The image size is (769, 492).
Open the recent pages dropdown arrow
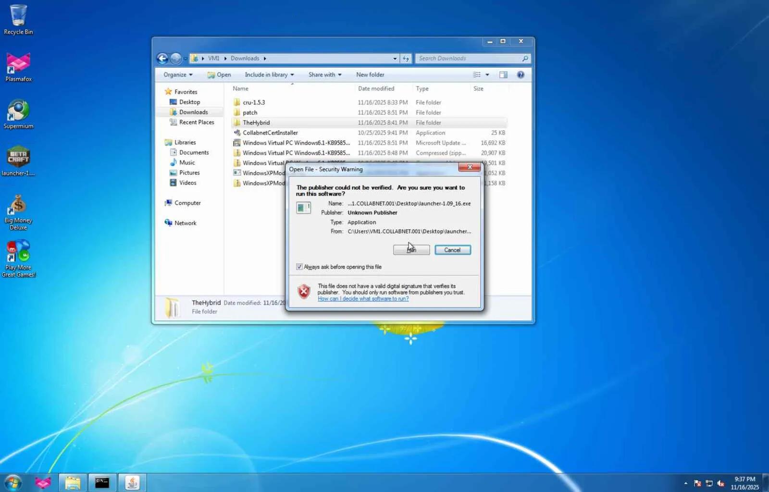(185, 59)
